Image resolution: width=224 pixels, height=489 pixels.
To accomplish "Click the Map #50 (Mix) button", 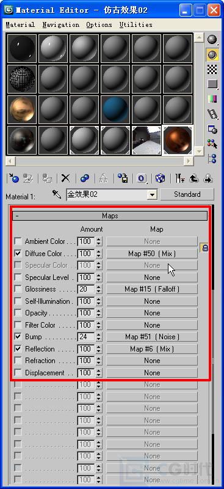I will point(152,254).
